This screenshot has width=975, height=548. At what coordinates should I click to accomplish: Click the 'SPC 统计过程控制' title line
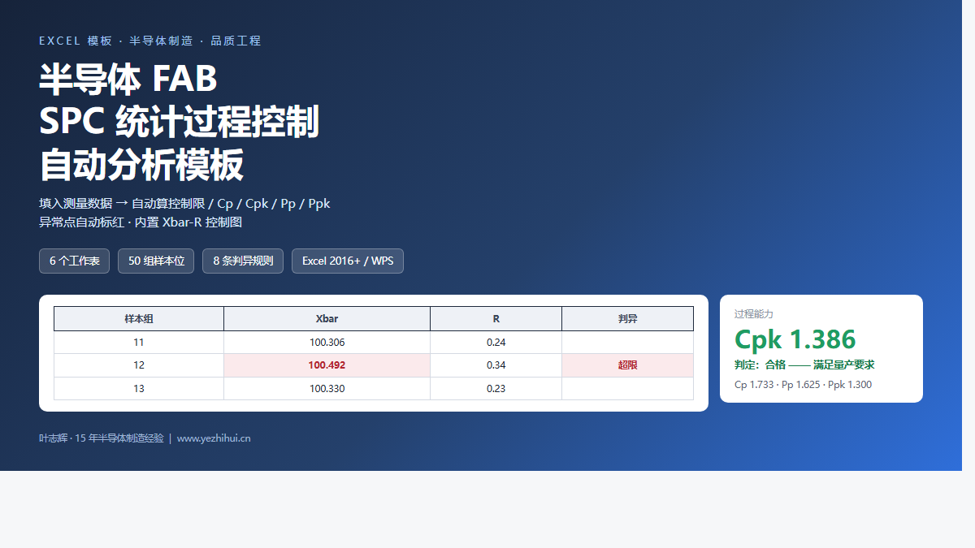(180, 123)
